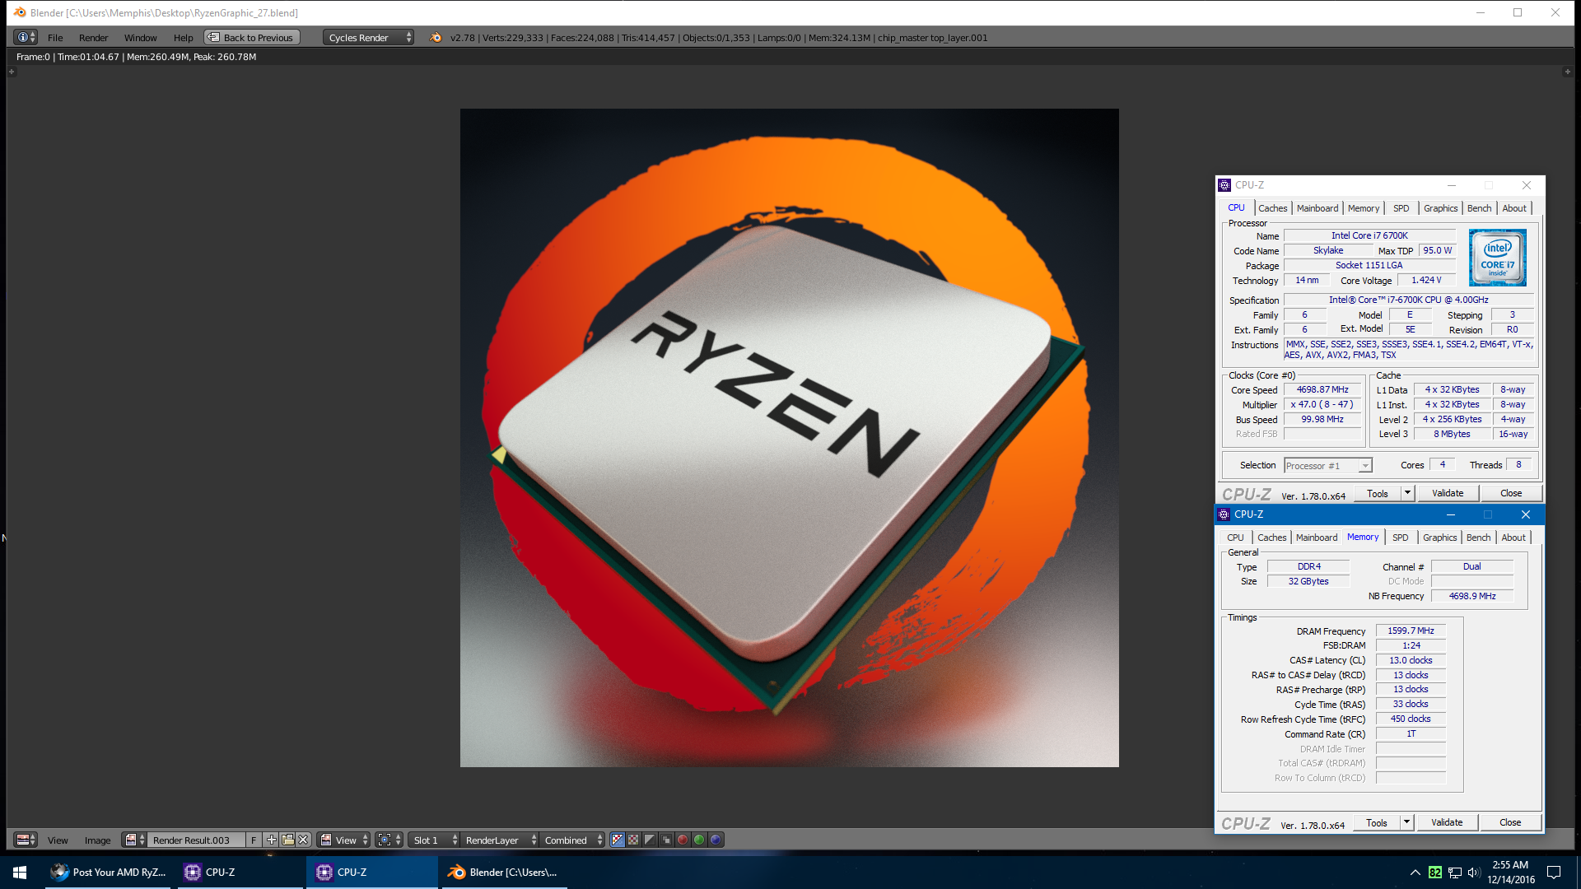Viewport: 1581px width, 889px height.
Task: Open the Combined pass dropdown
Action: pos(573,840)
